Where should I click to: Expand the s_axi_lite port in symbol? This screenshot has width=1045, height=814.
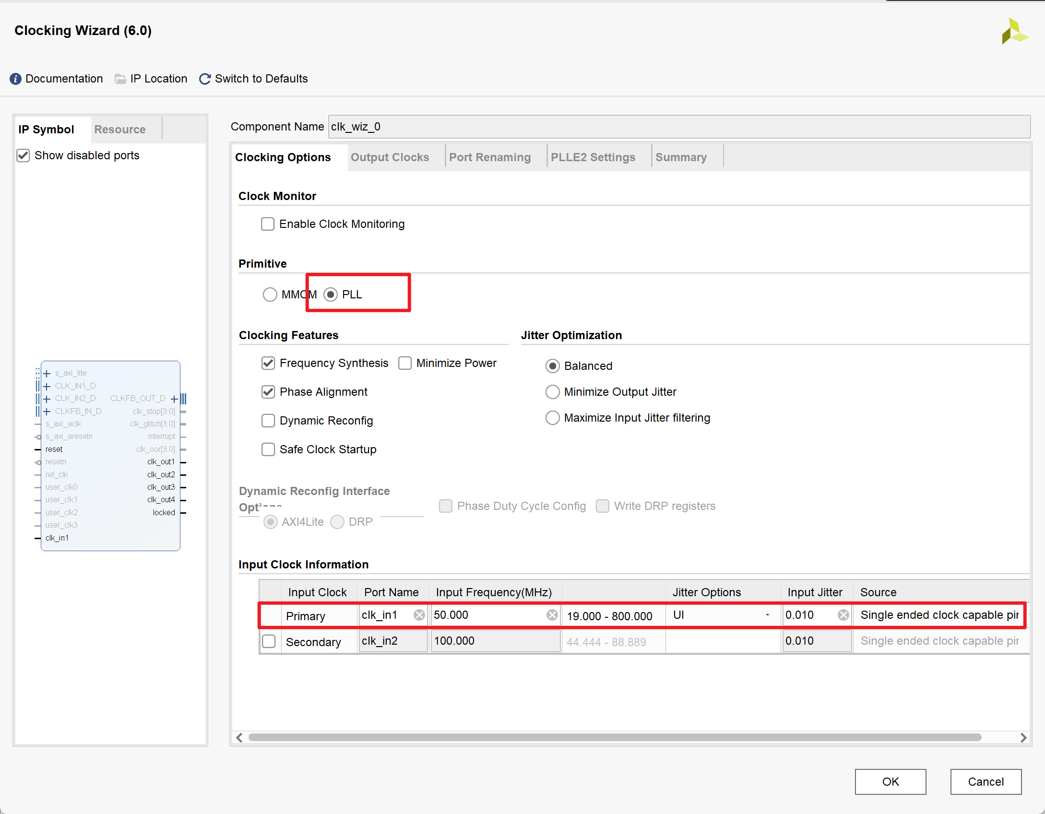[47, 373]
